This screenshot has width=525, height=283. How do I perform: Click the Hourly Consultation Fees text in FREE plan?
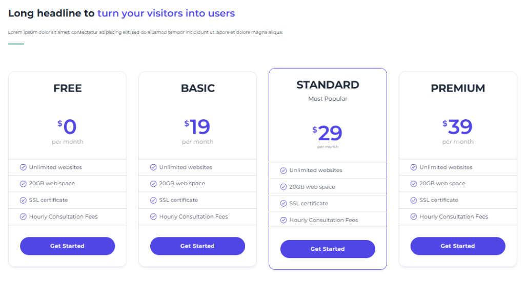click(x=63, y=217)
